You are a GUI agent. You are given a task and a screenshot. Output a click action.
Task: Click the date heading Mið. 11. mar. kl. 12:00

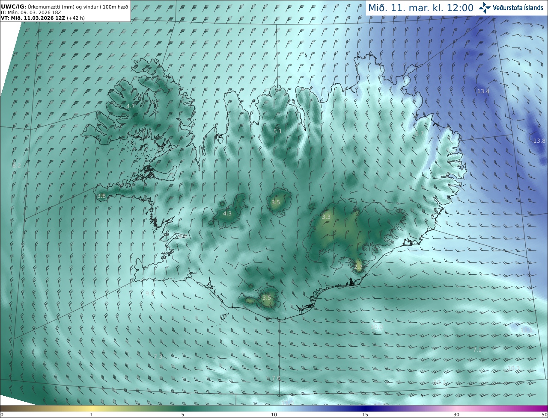click(x=421, y=8)
